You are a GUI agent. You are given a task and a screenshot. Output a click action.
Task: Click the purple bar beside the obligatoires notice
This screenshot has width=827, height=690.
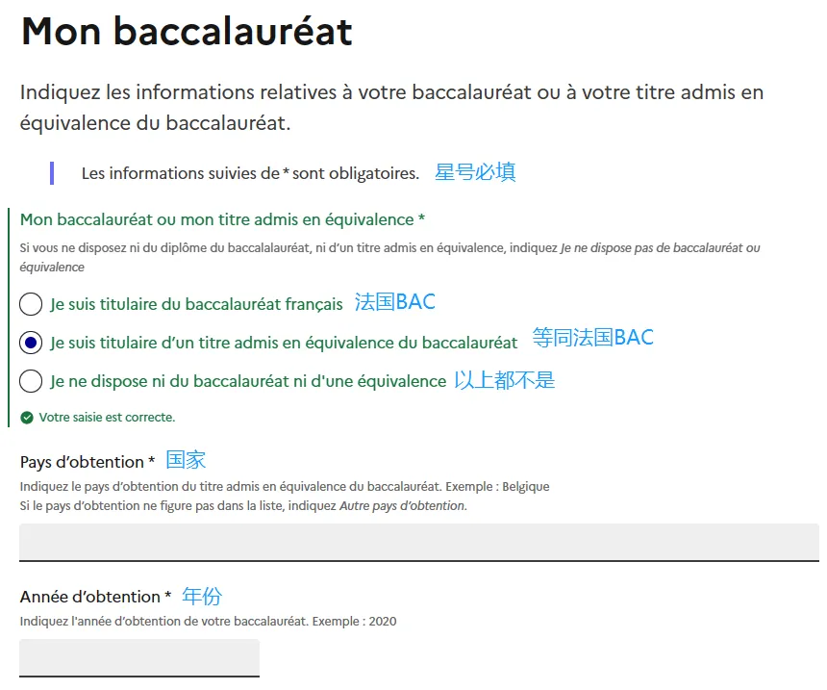pos(51,173)
